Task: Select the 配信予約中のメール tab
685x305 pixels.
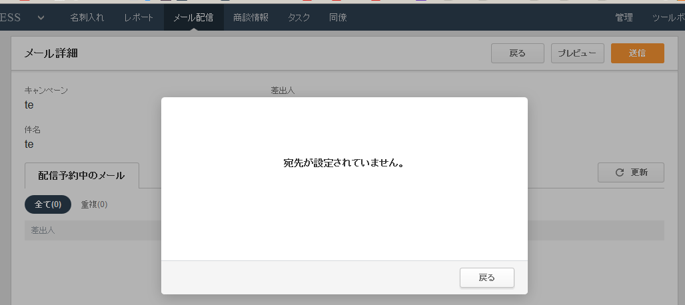Action: 81,176
